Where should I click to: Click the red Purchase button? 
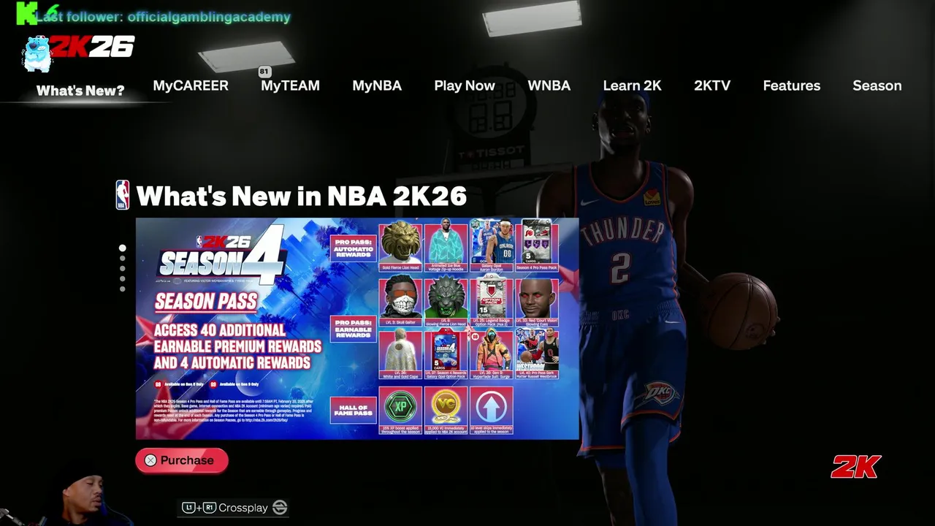(x=181, y=460)
